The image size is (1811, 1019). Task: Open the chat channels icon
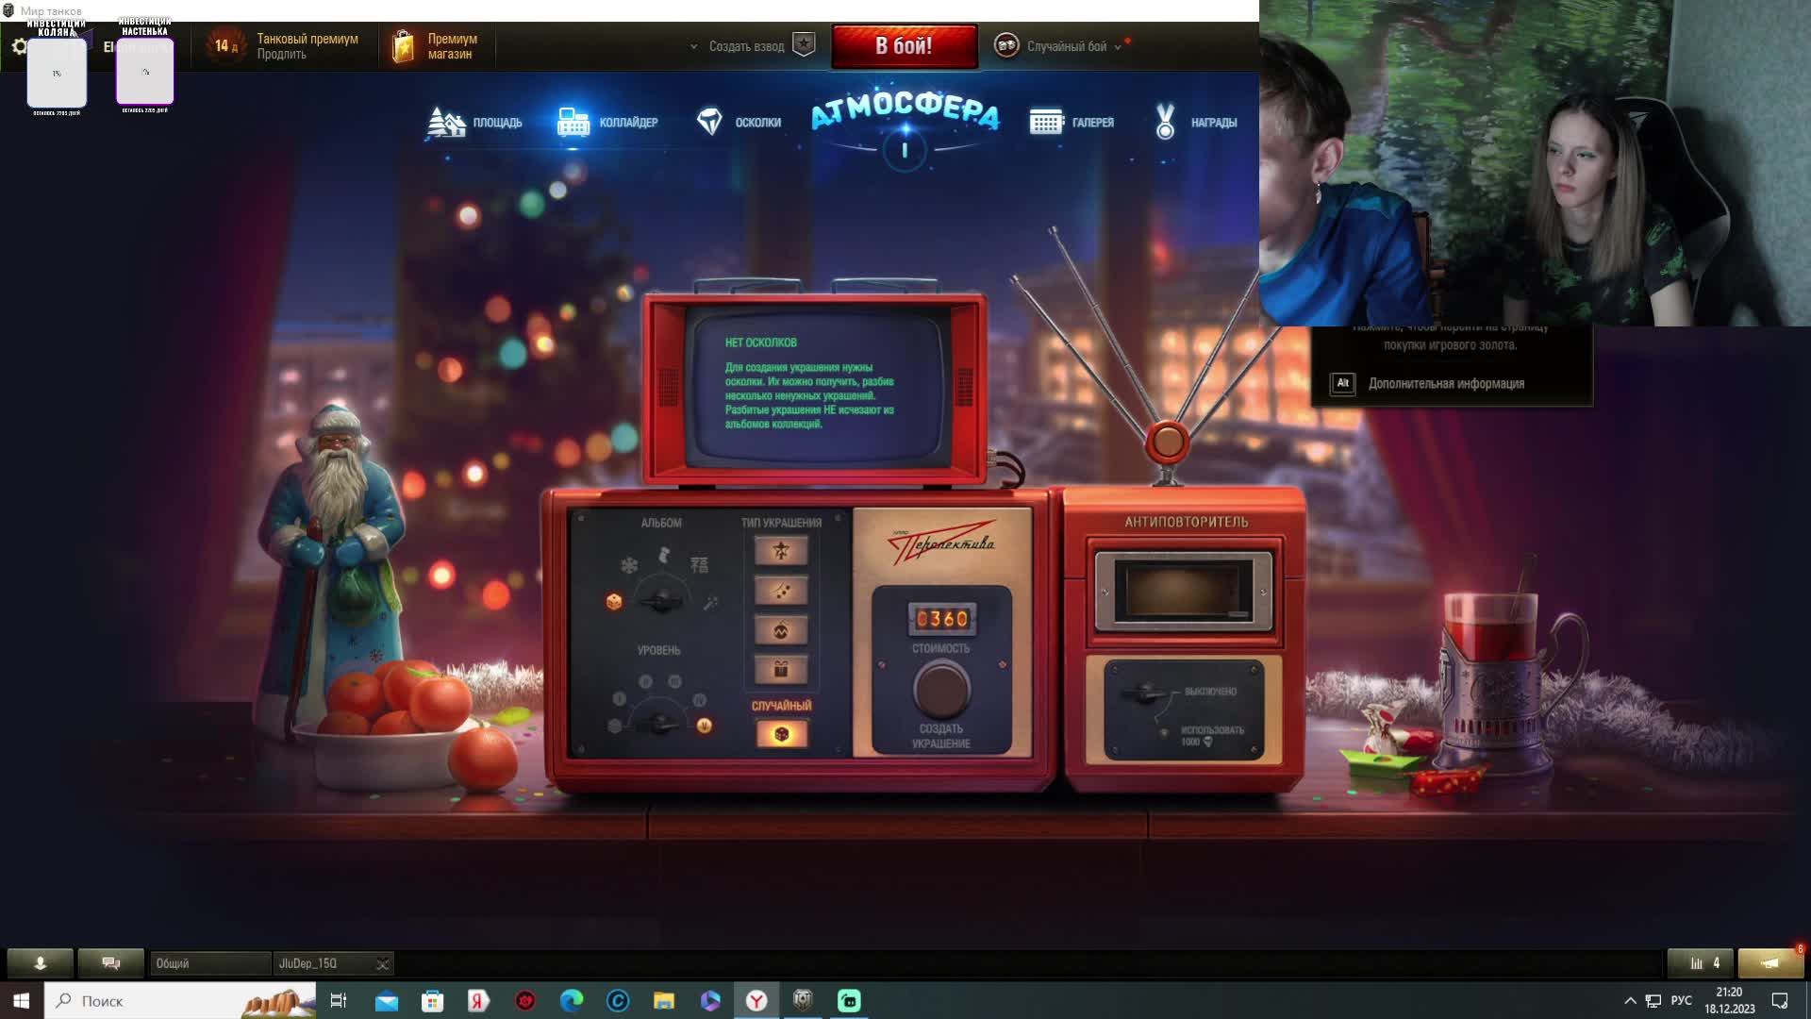[x=110, y=962]
